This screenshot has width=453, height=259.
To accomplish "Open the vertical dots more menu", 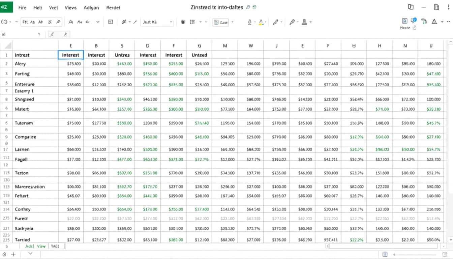I will (449, 7).
